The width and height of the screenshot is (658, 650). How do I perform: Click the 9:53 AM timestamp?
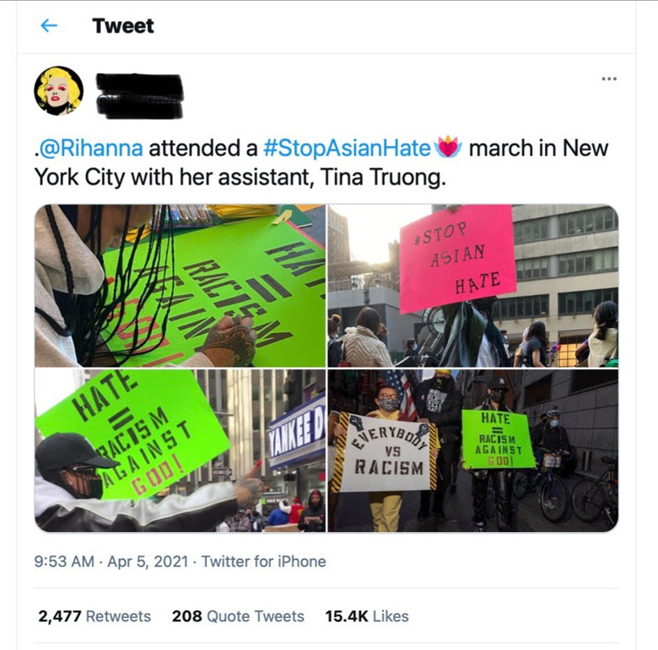click(64, 561)
